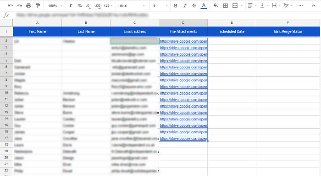Click the Scheduled Date cell in row 2

pos(232,41)
